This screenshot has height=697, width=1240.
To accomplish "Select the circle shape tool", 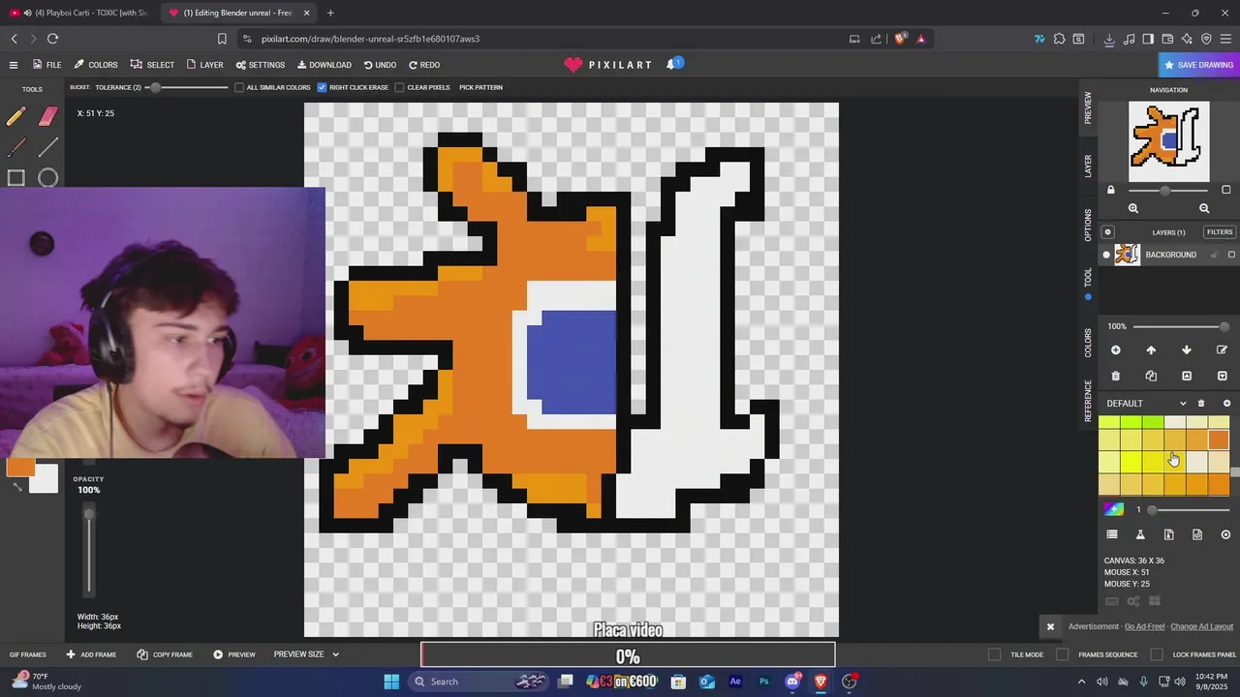I will tap(48, 177).
